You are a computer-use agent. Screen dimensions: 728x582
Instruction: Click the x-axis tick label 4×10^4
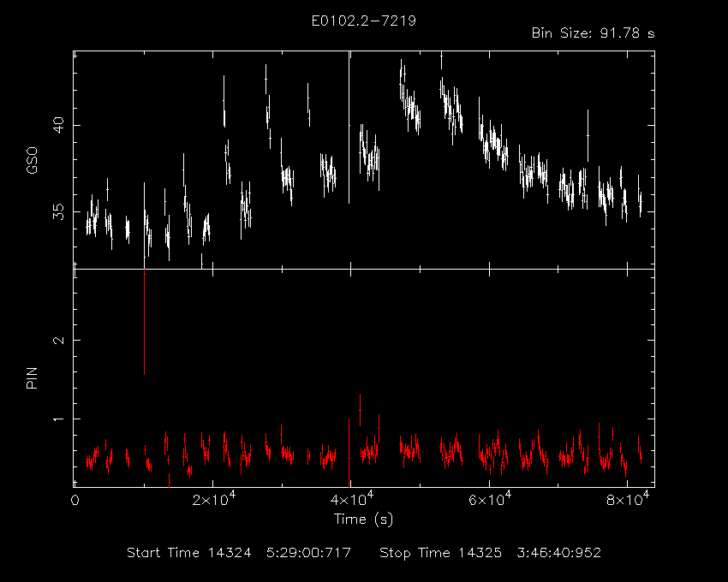[x=352, y=499]
